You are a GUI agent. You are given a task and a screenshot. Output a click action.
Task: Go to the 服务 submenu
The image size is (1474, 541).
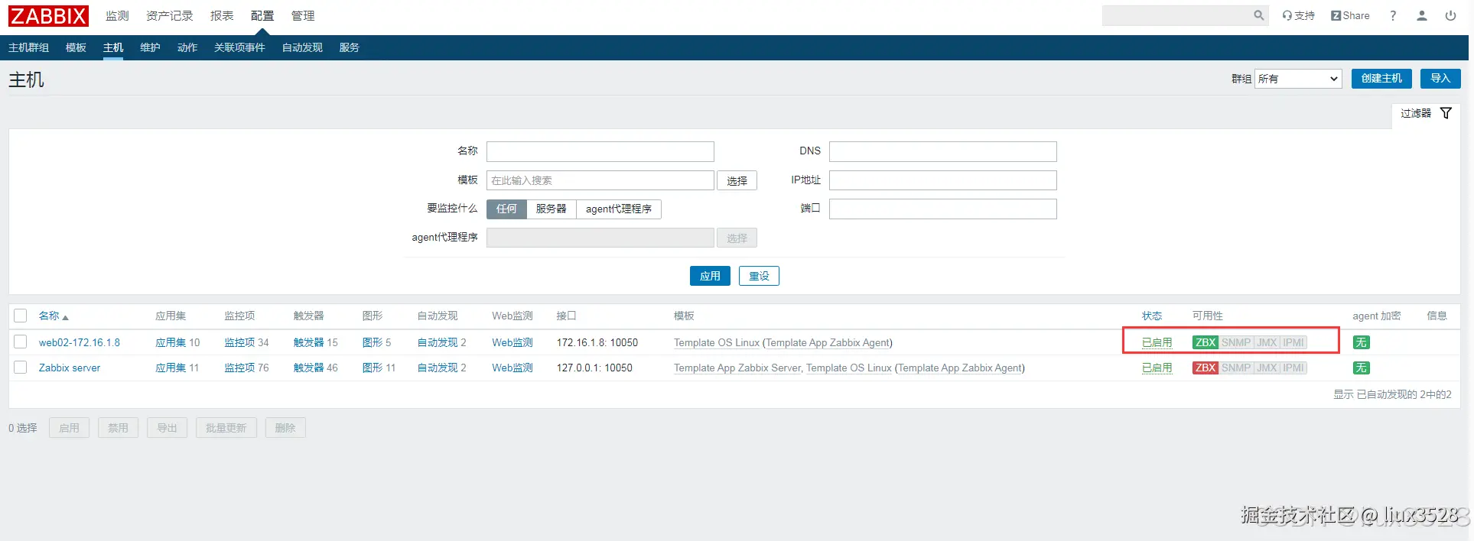tap(350, 47)
